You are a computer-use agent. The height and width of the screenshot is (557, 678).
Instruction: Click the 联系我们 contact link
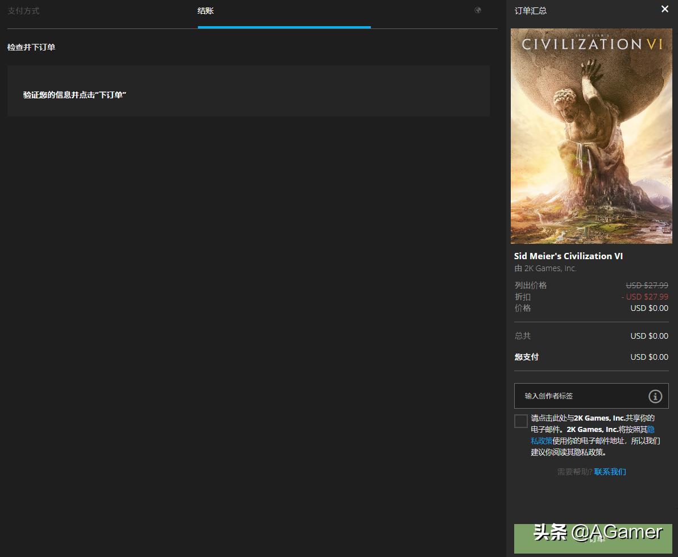coord(610,472)
